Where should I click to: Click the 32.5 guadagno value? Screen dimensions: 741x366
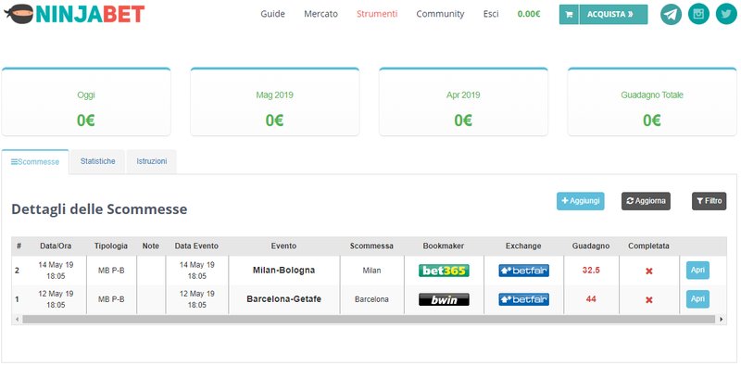[x=591, y=271]
